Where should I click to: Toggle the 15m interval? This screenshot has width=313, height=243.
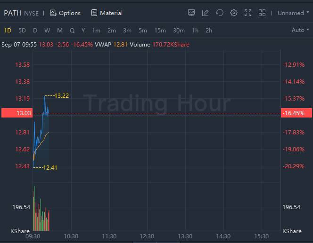(160, 31)
